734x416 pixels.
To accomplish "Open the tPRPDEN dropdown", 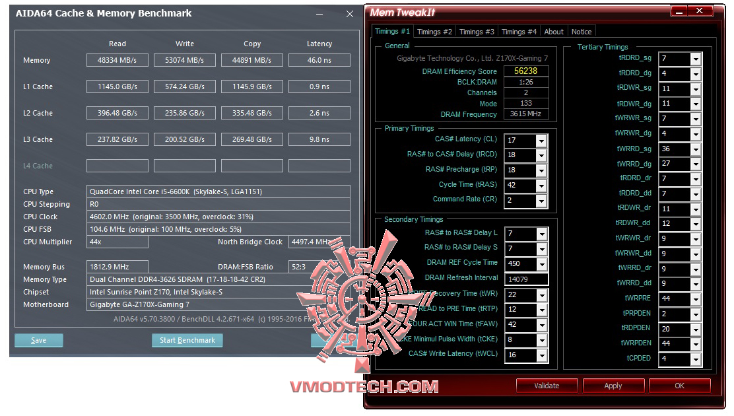I will point(696,314).
